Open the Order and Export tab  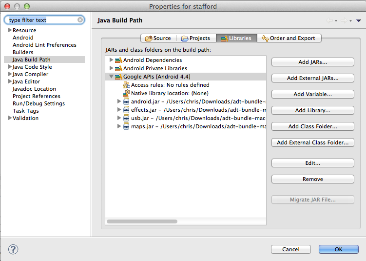[x=288, y=38]
